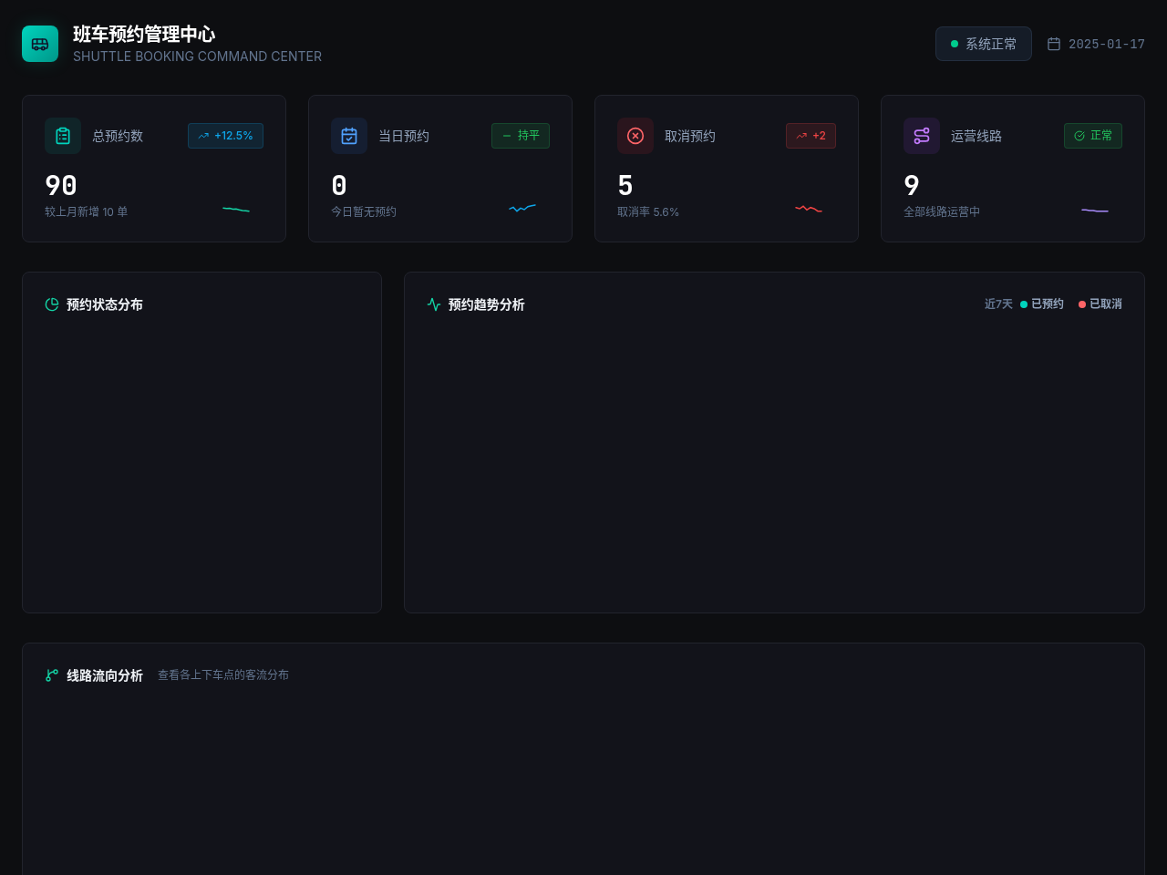Click the text 查看各上下车点的客流分布
Image resolution: width=1167 pixels, height=875 pixels.
[223, 675]
